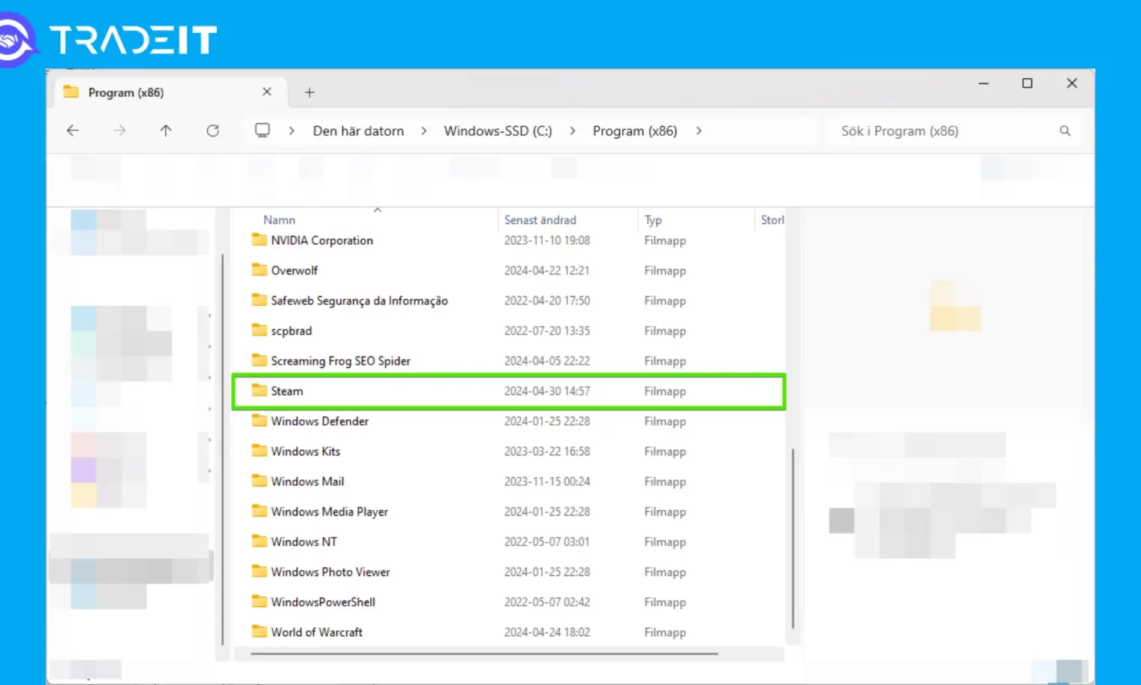This screenshot has height=685, width=1141.
Task: Click the Windows Kits folder icon
Action: (259, 451)
